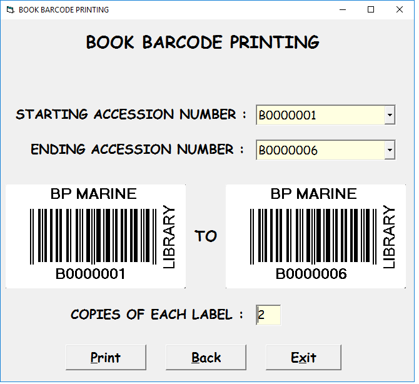Minimize the Book Barcode Printing window
The image size is (419, 384).
click(343, 9)
